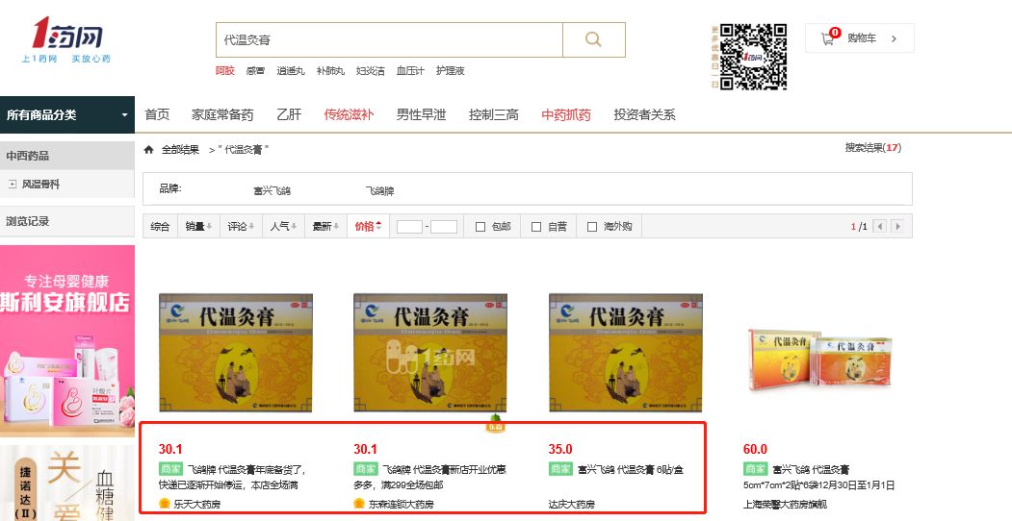Click the QR code image

pyautogui.click(x=753, y=57)
